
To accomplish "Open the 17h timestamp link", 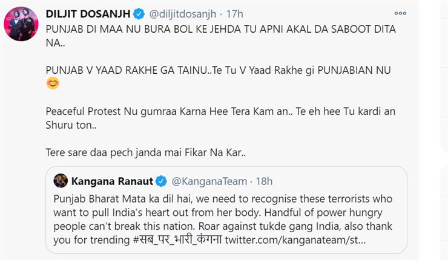I will point(234,14).
